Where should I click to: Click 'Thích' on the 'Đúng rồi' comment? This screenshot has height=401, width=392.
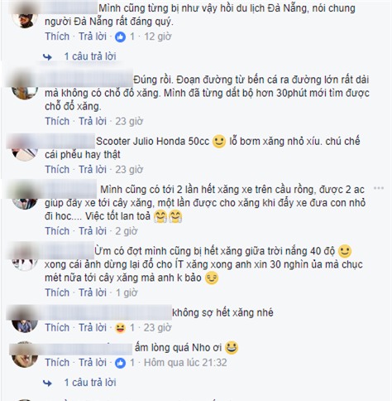57,121
